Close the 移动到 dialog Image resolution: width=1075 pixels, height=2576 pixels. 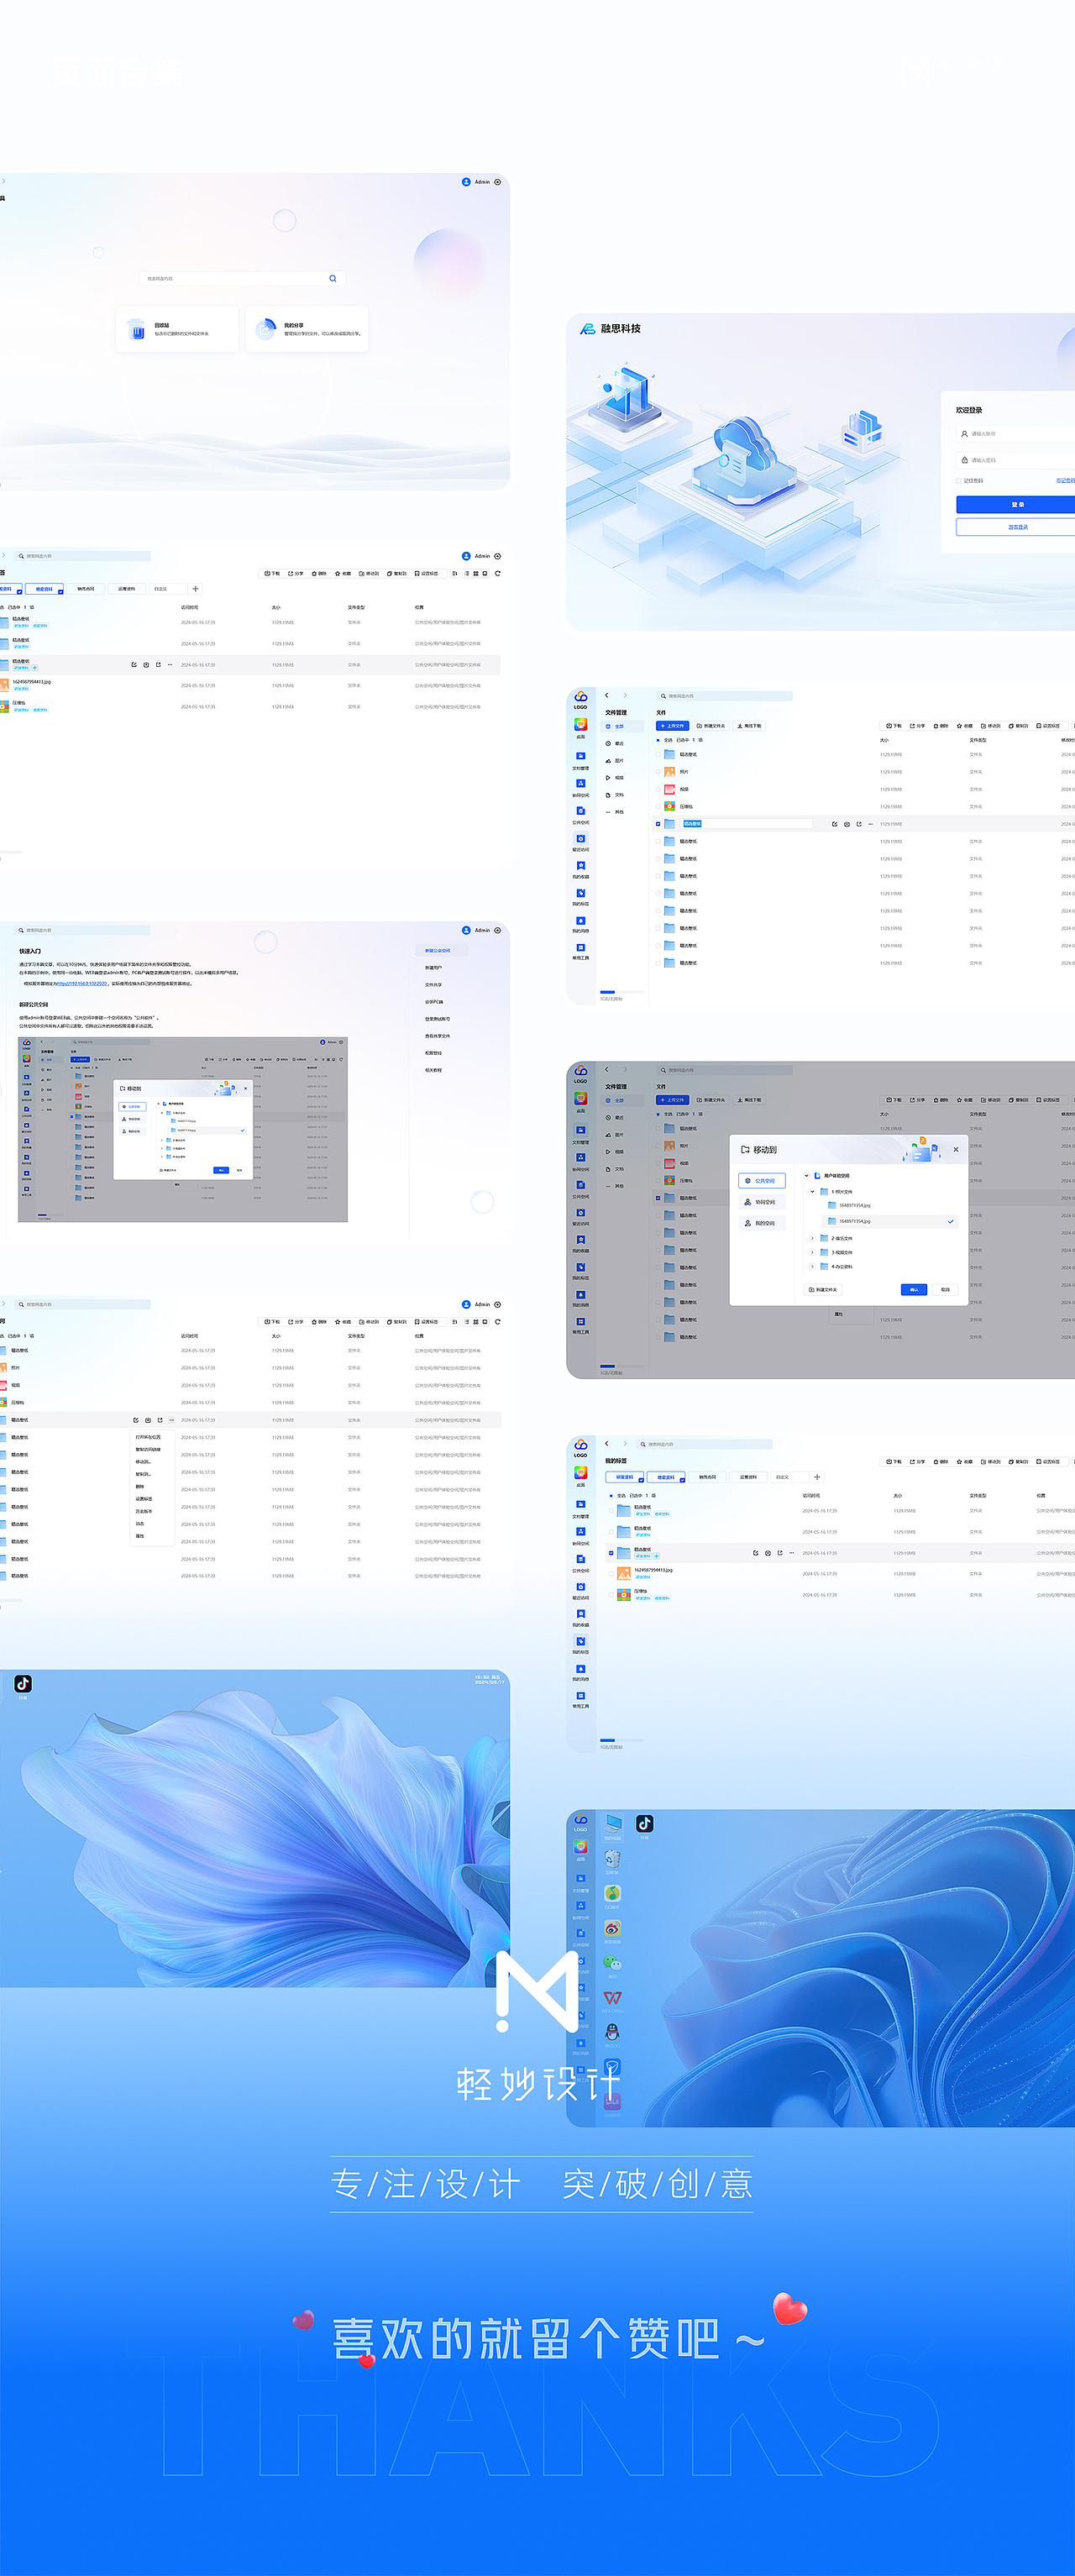click(x=956, y=1149)
